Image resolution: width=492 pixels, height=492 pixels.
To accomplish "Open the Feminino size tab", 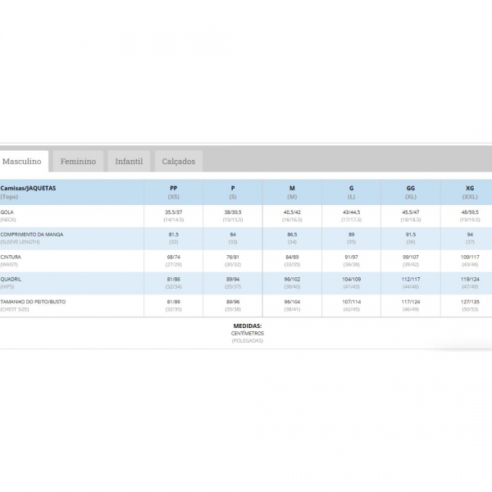I will [78, 162].
